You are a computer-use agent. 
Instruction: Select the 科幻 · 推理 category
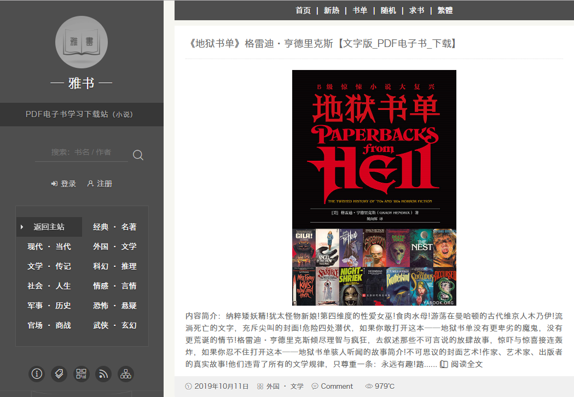click(114, 266)
